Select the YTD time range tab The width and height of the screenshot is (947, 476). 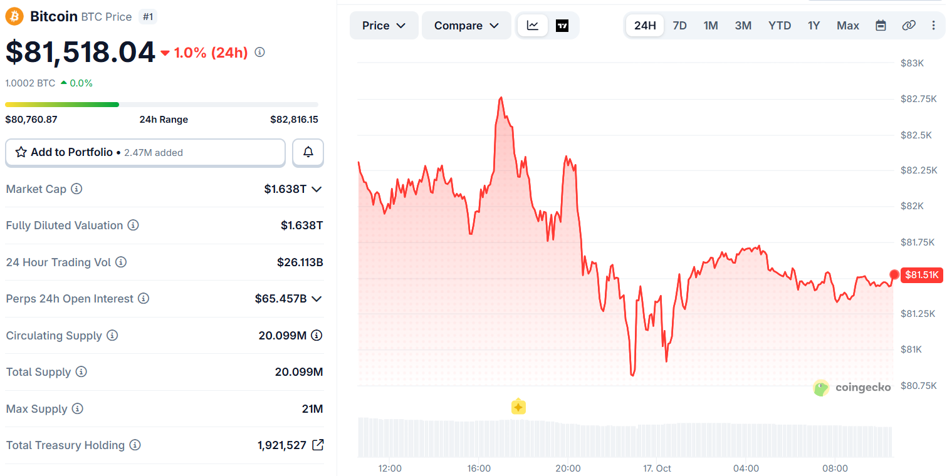point(780,26)
